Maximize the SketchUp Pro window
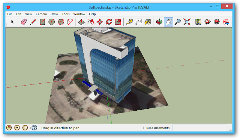The image size is (240, 139). pos(217,6)
